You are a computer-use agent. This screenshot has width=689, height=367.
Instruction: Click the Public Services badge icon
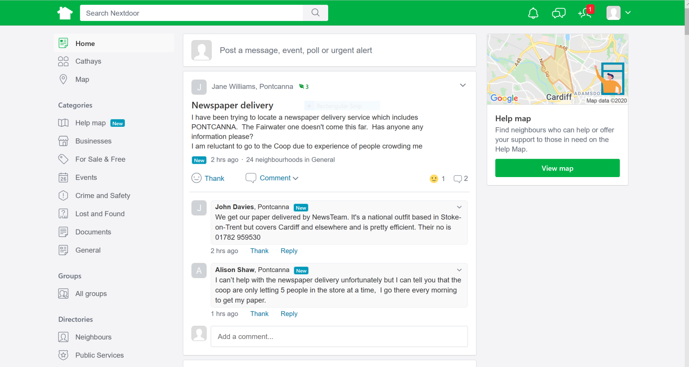point(63,355)
